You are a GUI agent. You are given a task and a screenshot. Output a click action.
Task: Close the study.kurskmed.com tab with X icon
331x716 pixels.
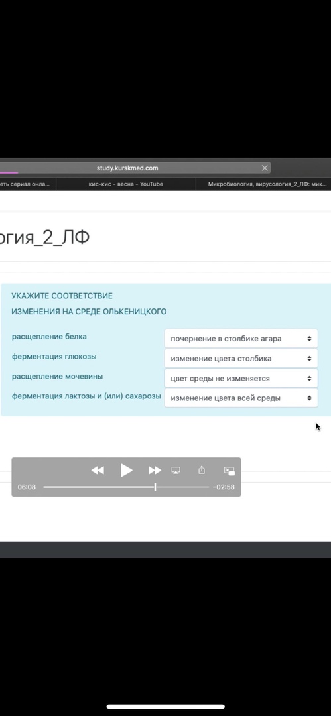265,168
